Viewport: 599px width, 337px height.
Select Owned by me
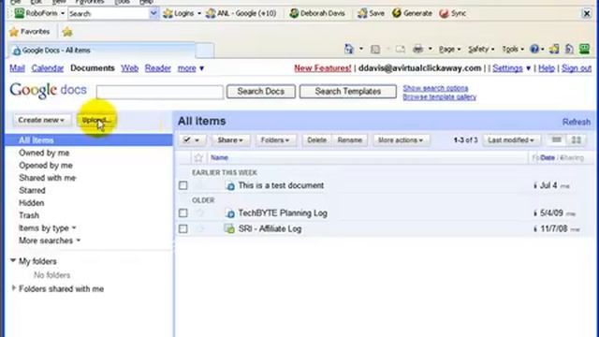(44, 153)
